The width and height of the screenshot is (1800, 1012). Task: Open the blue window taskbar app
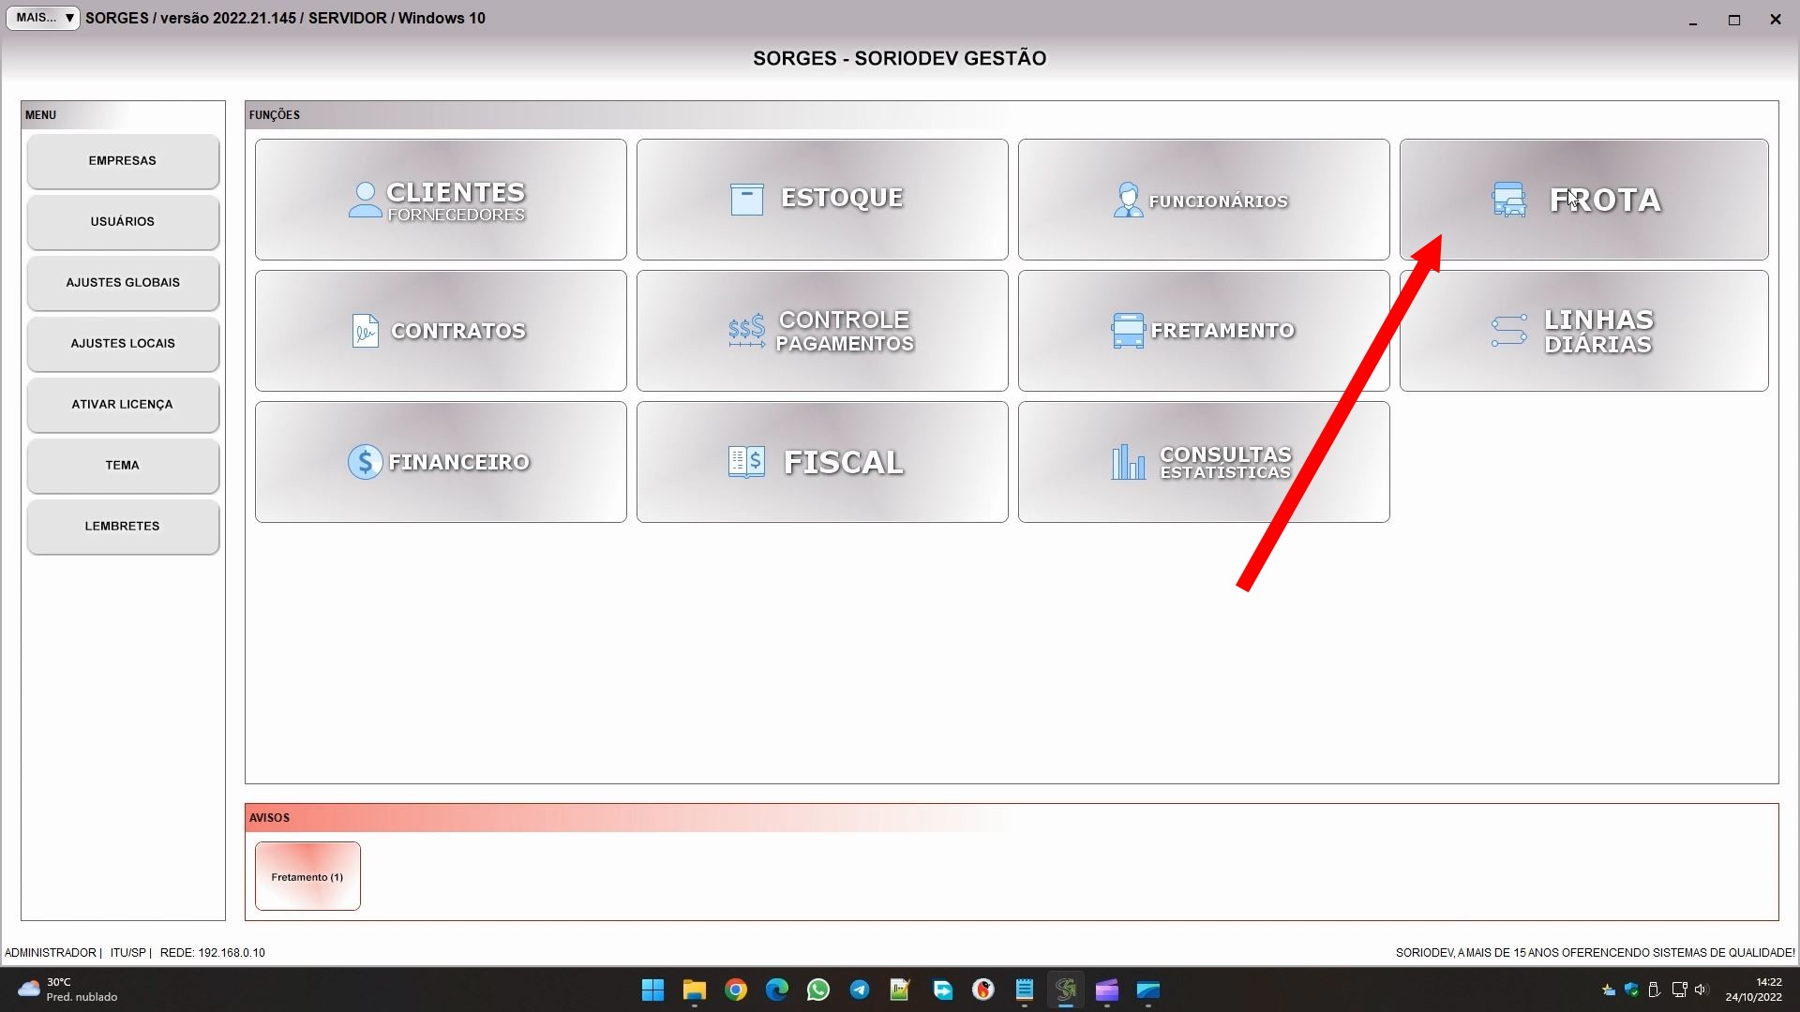(1148, 990)
